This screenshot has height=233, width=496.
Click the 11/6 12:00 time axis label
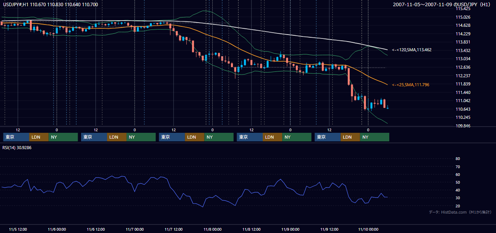click(95, 229)
